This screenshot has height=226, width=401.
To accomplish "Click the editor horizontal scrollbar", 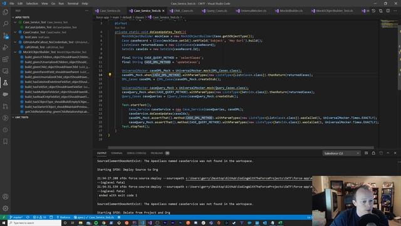I will 241,148.
